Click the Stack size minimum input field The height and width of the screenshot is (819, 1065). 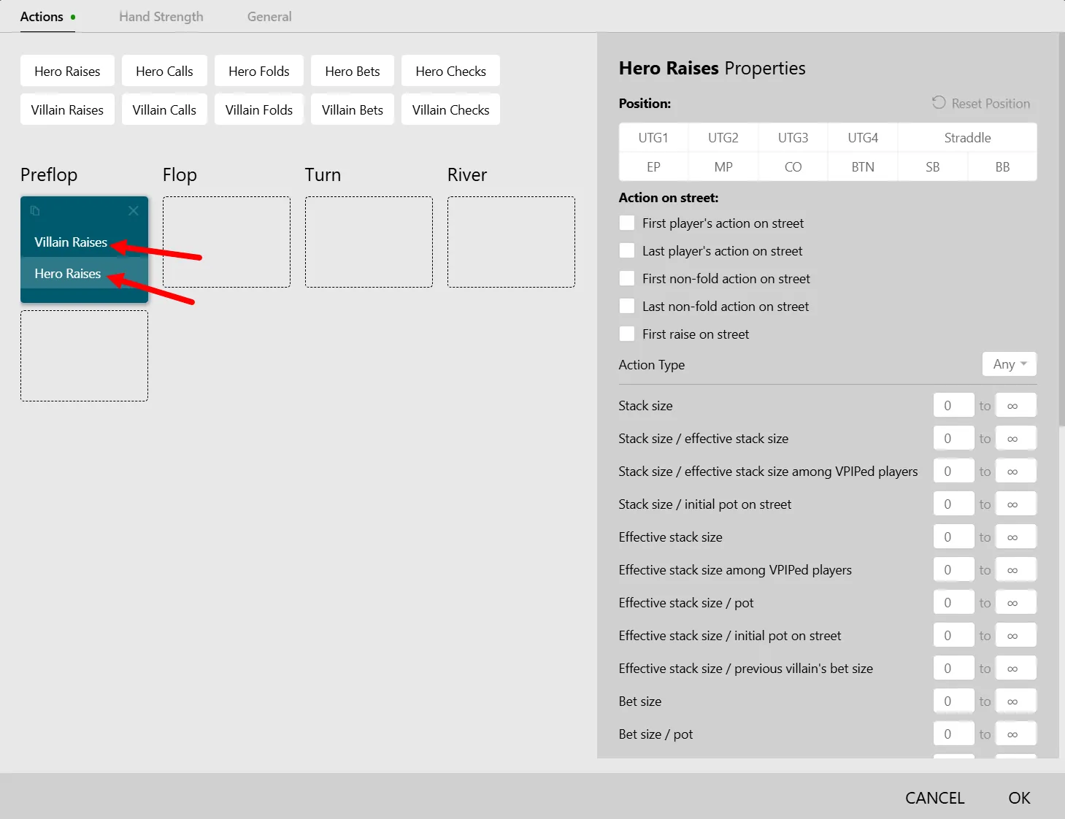coord(953,406)
